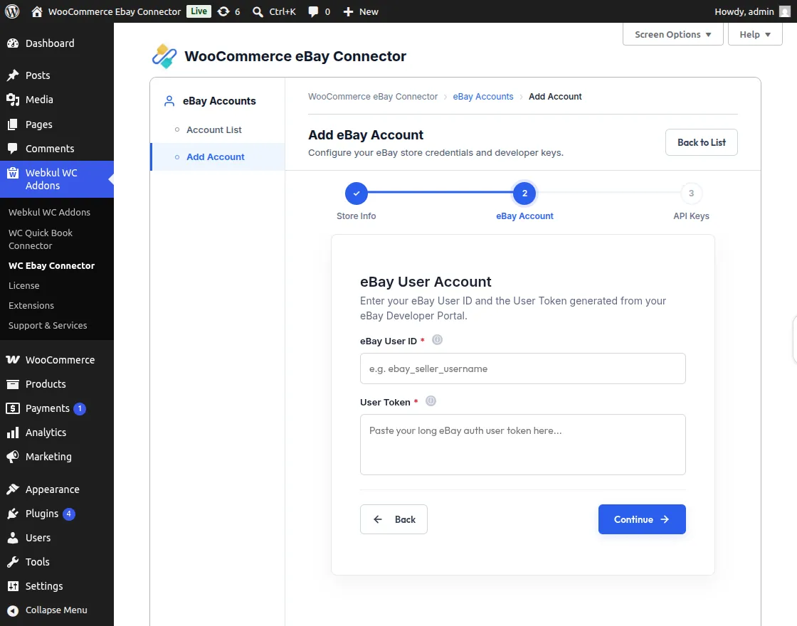
Task: Click the Payments notification badge
Action: click(80, 408)
